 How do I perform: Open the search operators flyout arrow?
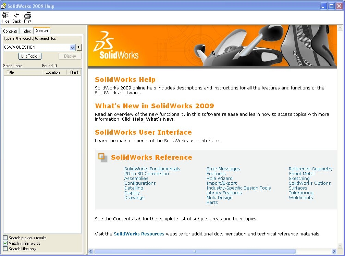(79, 47)
